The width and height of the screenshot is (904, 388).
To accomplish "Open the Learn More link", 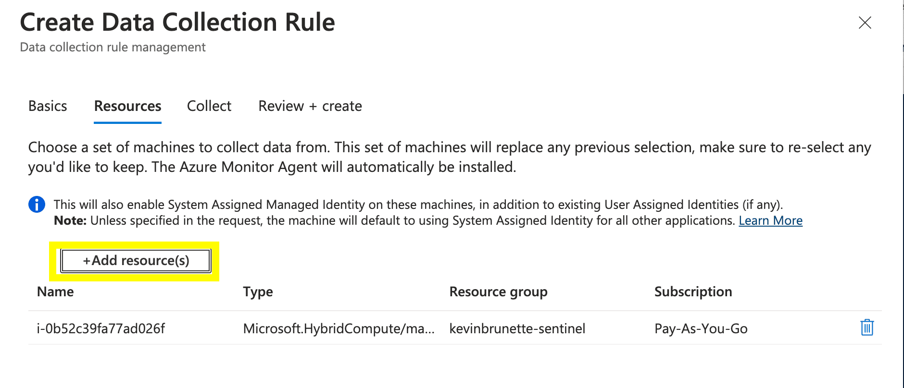I will click(x=770, y=220).
